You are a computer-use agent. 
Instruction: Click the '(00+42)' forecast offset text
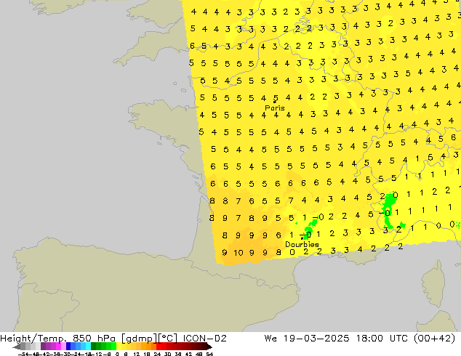435,339
